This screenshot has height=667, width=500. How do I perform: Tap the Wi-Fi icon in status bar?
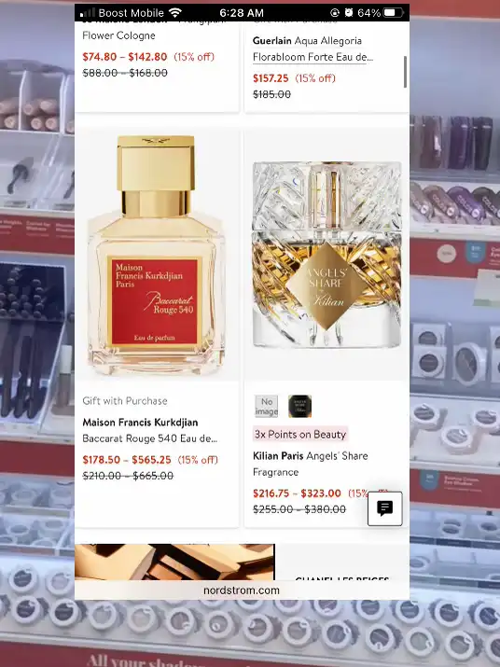(x=174, y=12)
